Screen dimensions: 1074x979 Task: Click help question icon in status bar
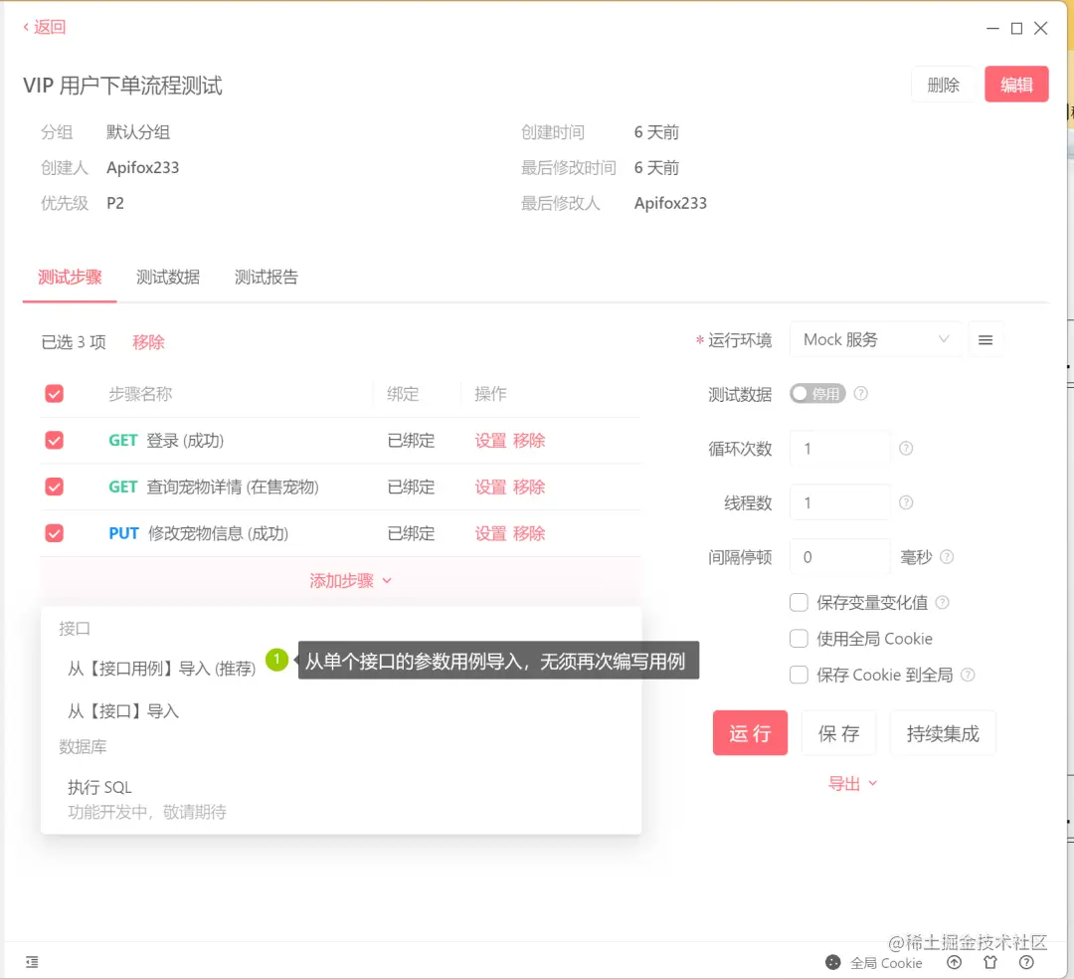pos(1026,962)
